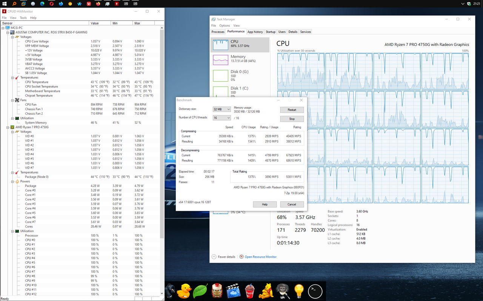The image size is (483, 301).
Task: Select the System Memory row
Action: 80,123
